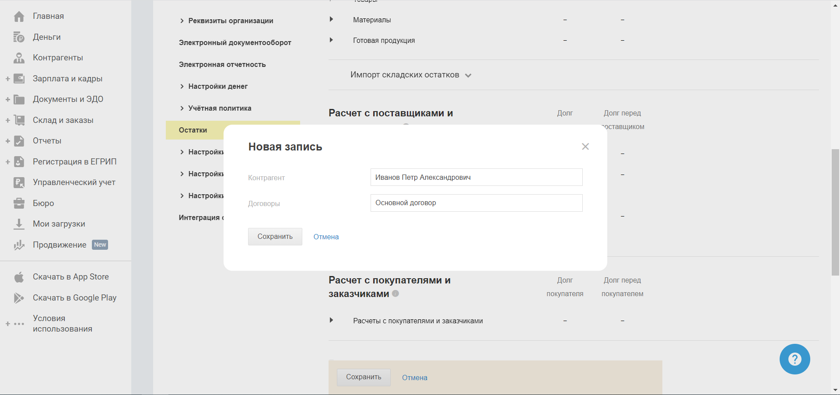Click the Главная home icon
840x395 pixels.
tap(19, 17)
